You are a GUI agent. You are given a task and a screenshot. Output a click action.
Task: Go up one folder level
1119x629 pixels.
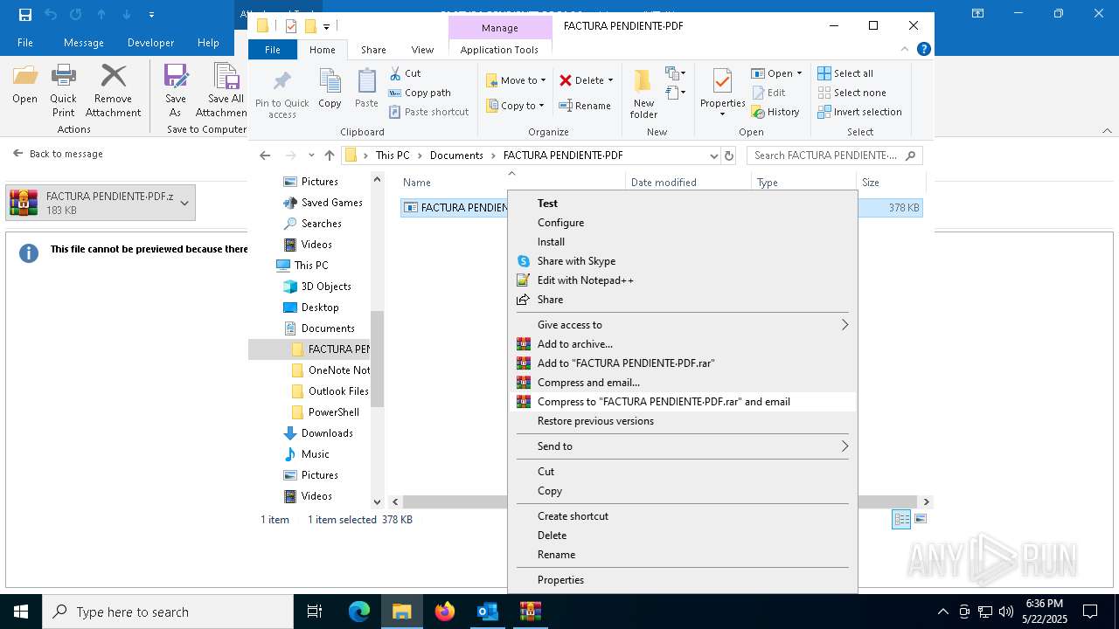[329, 156]
